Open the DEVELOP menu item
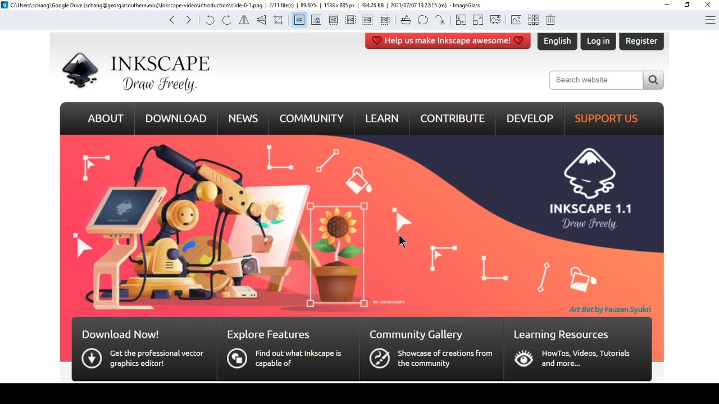719x404 pixels. coord(530,118)
